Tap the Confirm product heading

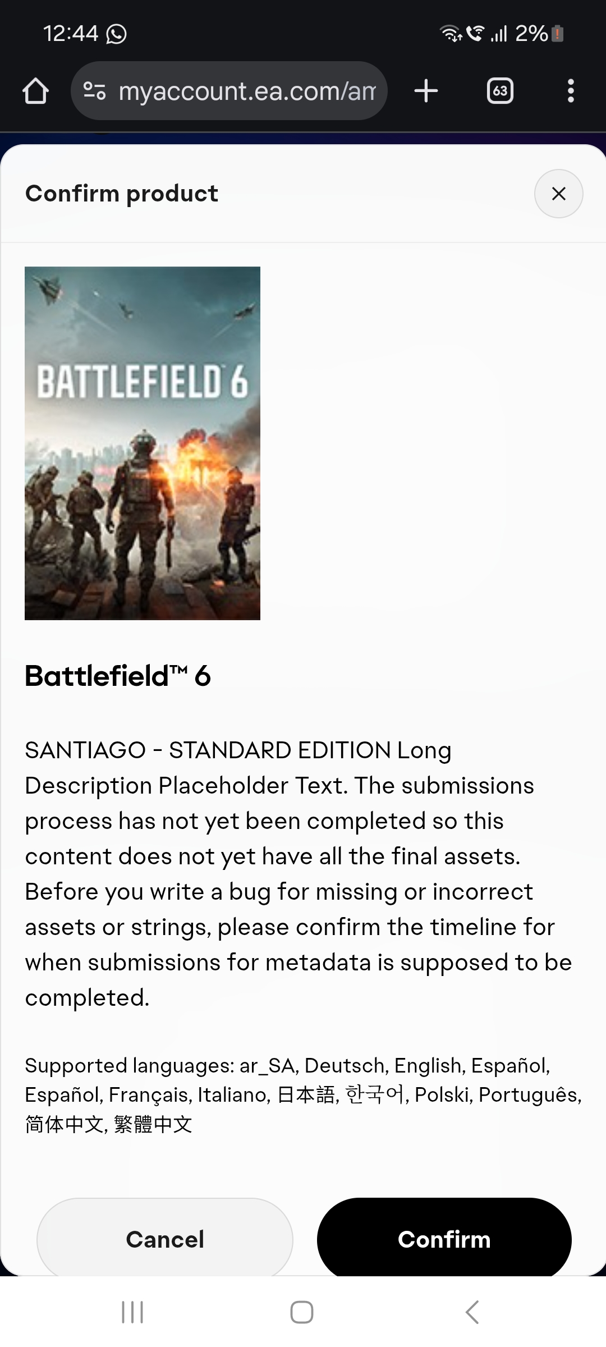pos(122,194)
